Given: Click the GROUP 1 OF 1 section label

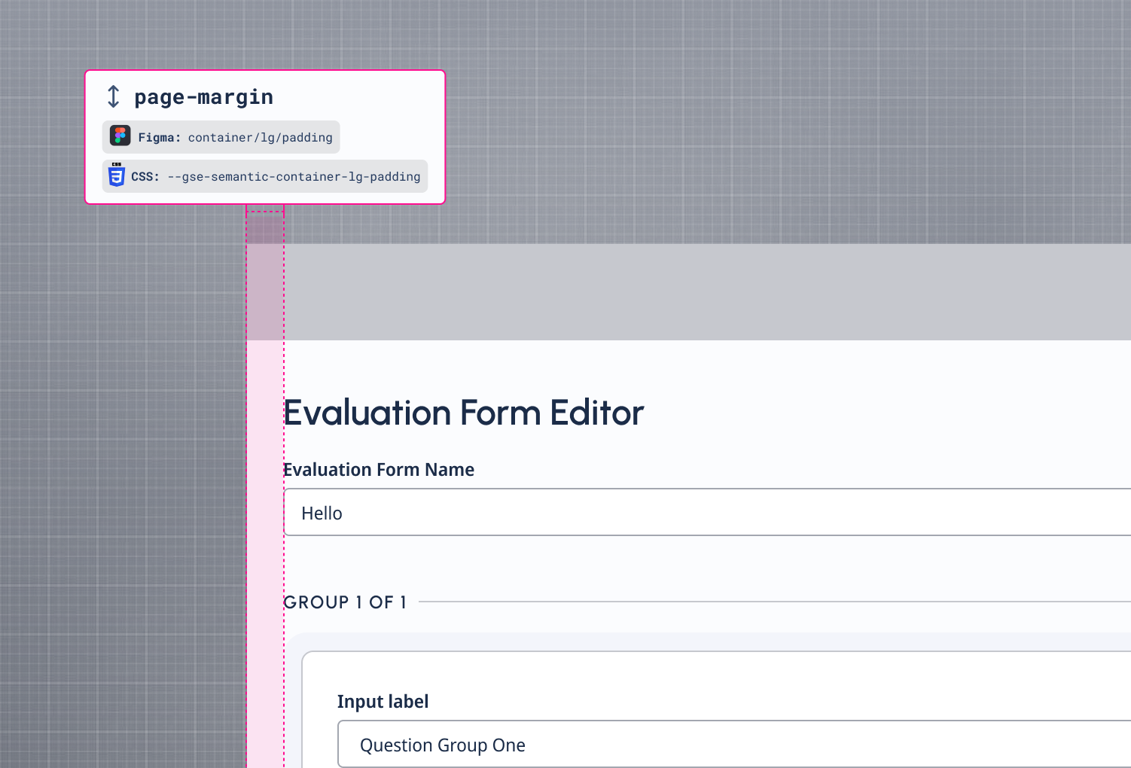Looking at the screenshot, I should coord(345,602).
